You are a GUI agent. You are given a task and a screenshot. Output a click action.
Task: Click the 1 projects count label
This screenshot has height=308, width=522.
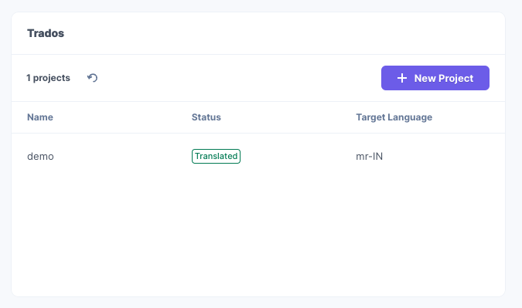coord(48,78)
